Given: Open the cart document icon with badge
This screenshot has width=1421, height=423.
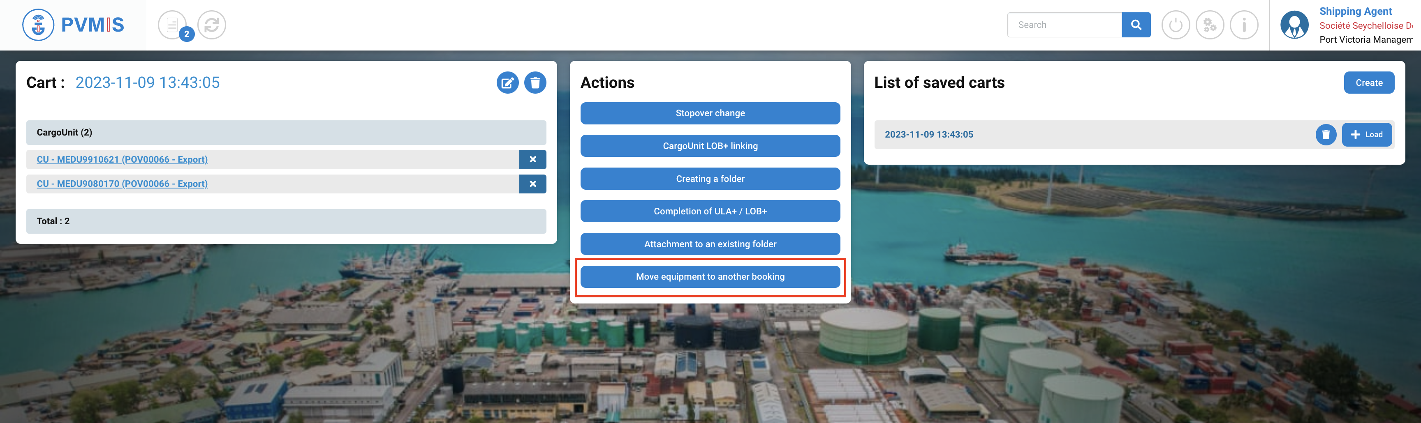Looking at the screenshot, I should coord(173,25).
